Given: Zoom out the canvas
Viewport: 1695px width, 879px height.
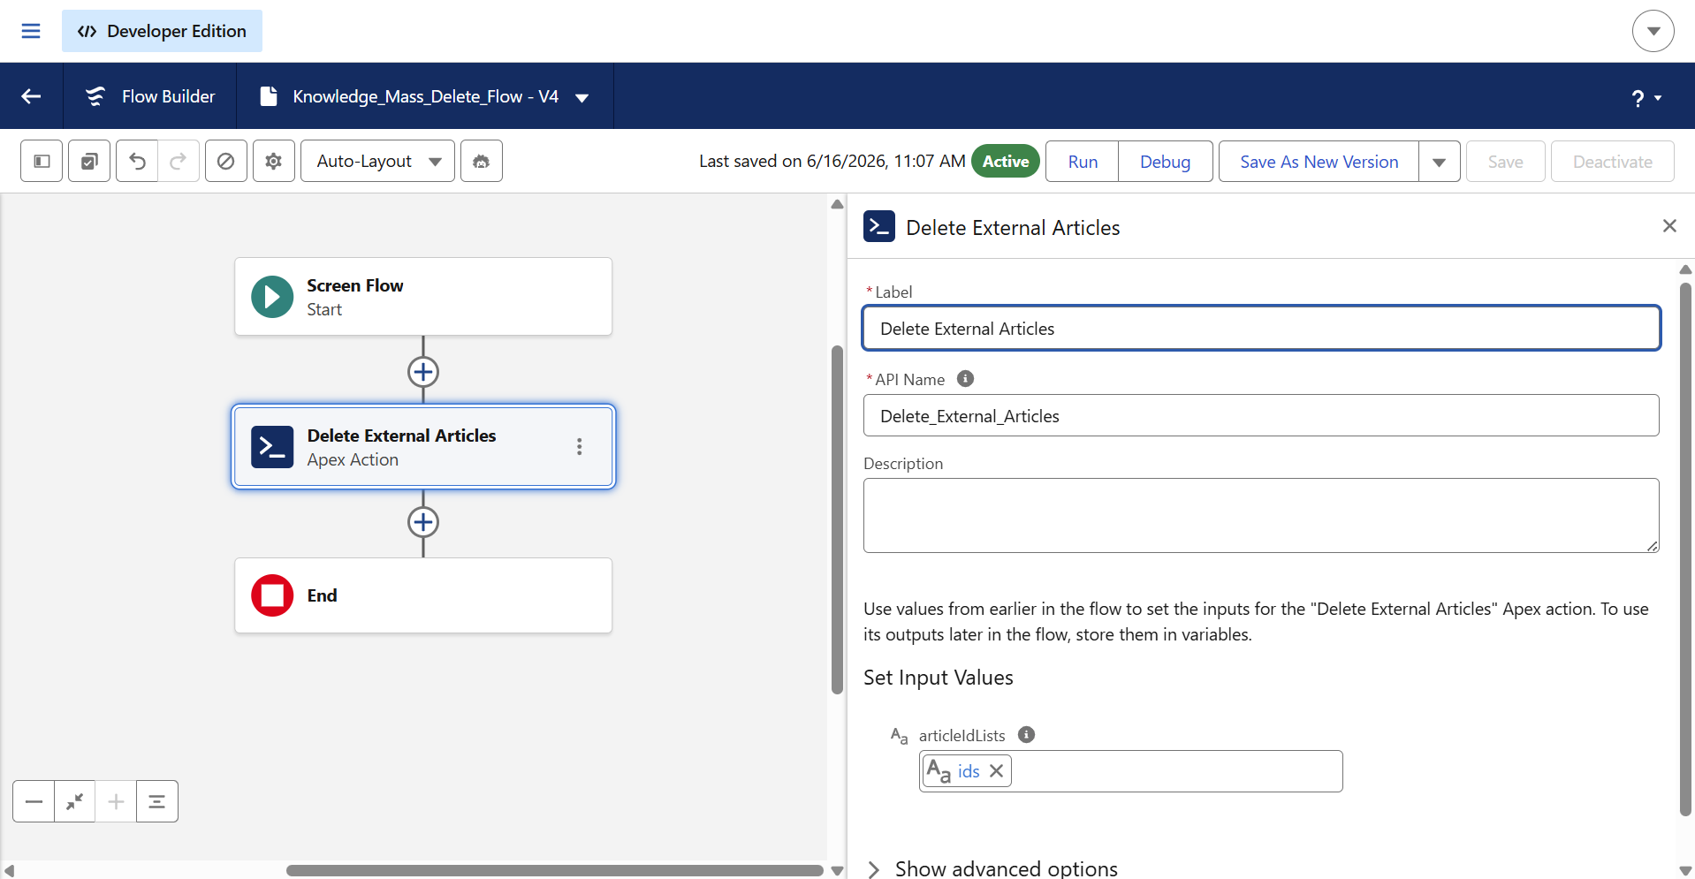Looking at the screenshot, I should pos(34,801).
